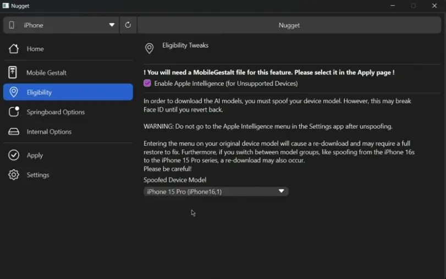Click the Eligibility Tweaks heading text
The image size is (446, 279).
pyautogui.click(x=185, y=45)
